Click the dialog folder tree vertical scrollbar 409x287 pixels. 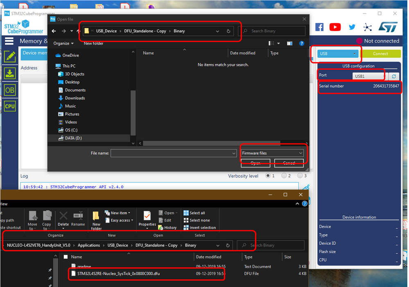pos(133,113)
